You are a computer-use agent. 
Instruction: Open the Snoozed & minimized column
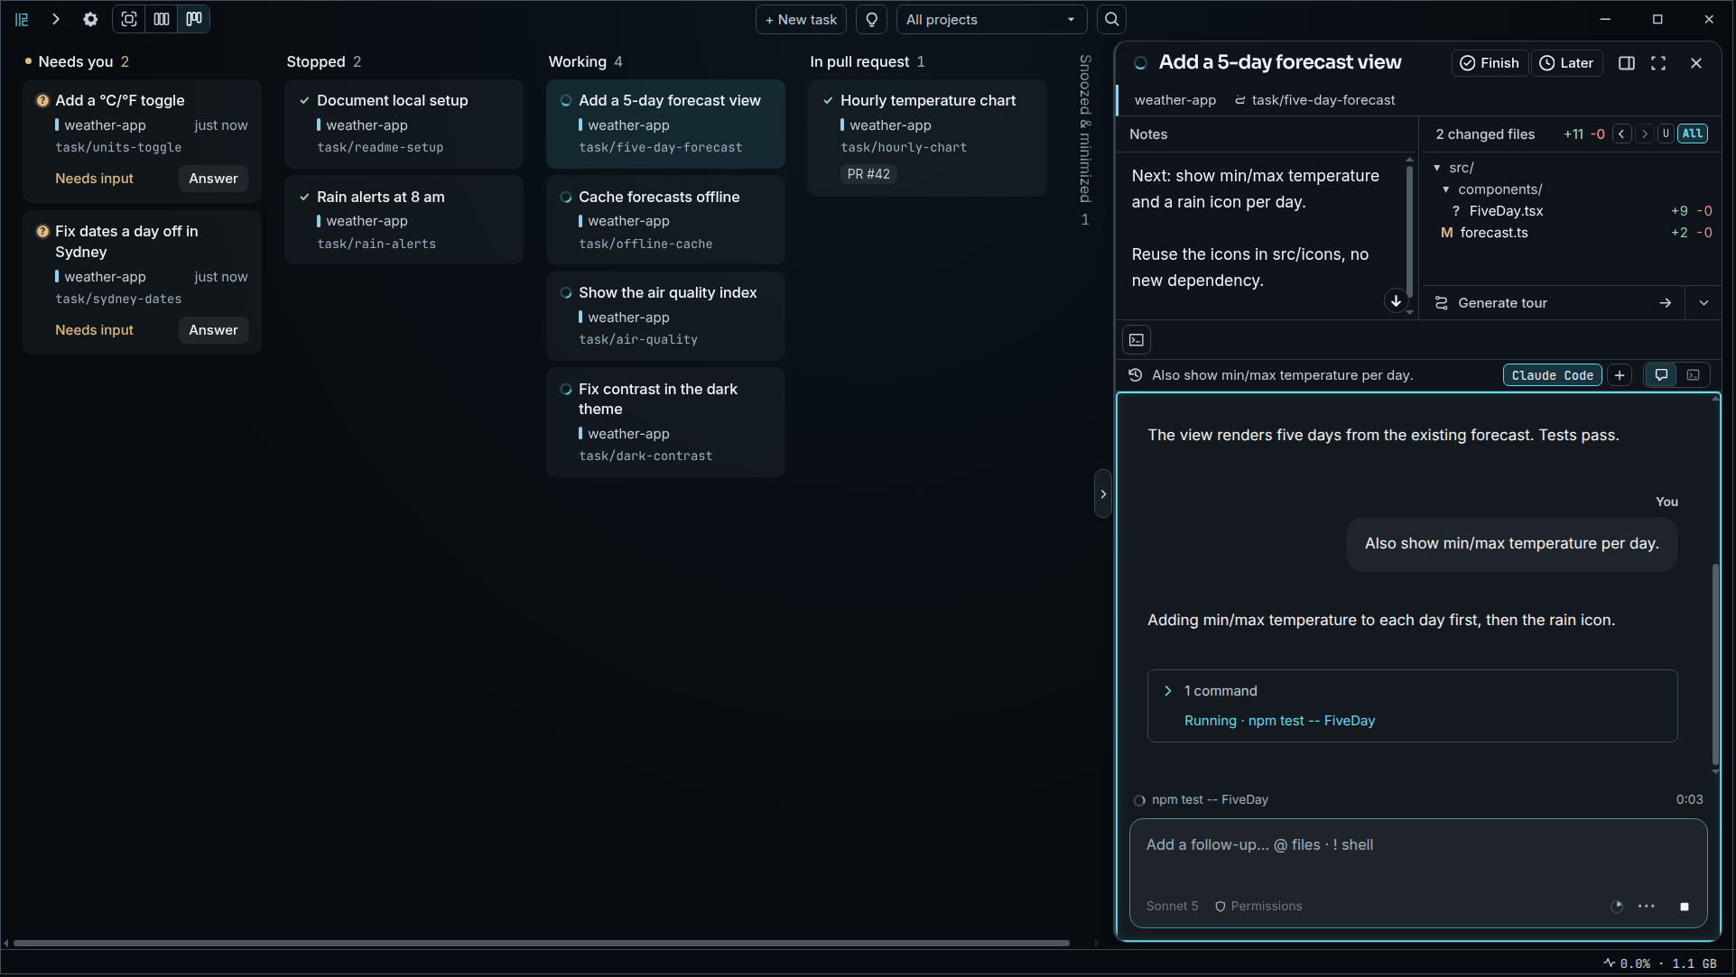[x=1085, y=140]
